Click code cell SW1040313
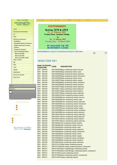 56,121
